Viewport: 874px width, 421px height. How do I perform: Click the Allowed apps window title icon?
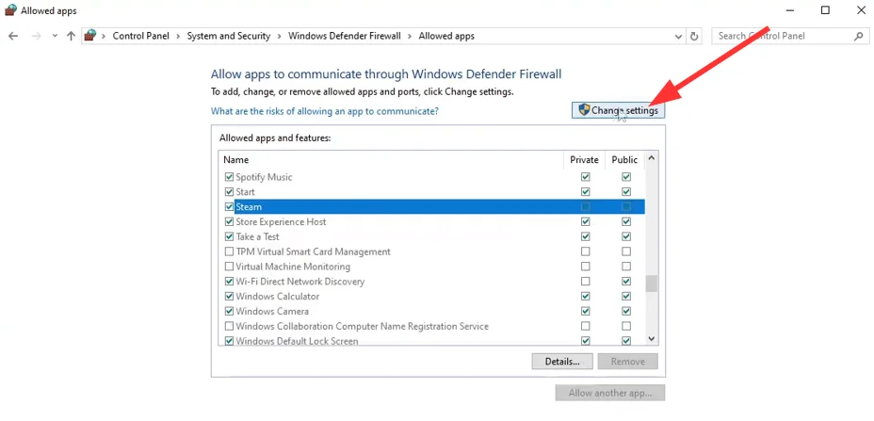pos(10,10)
